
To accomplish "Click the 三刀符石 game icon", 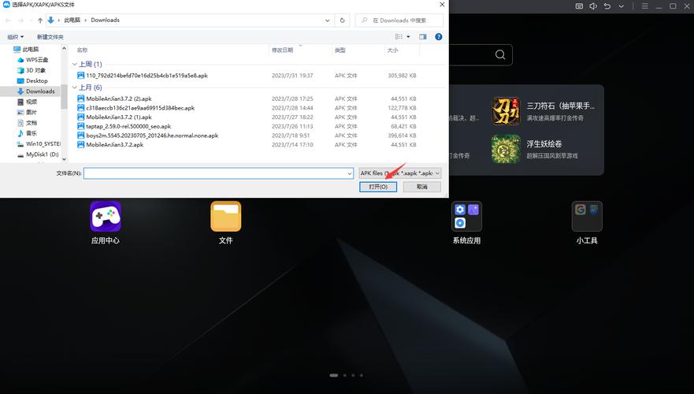I will click(506, 111).
